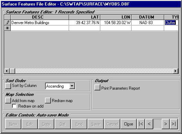Click the record number field in navigation
This screenshot has width=182, height=134.
[157, 124]
